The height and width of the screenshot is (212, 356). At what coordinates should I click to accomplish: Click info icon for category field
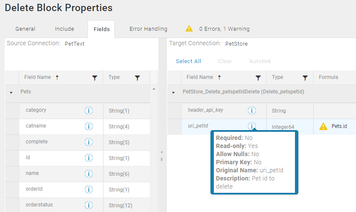coord(89,110)
